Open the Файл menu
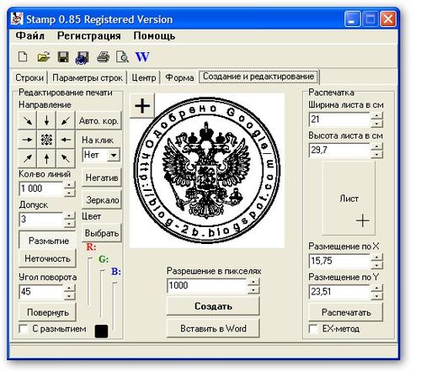The height and width of the screenshot is (371, 421). (30, 36)
